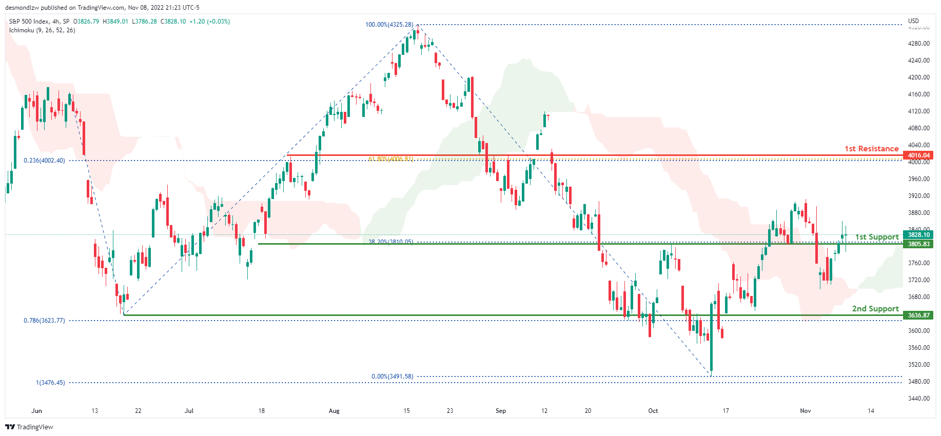The height and width of the screenshot is (436, 941).
Task: Click 4200.00 on the price axis
Action: coord(919,77)
